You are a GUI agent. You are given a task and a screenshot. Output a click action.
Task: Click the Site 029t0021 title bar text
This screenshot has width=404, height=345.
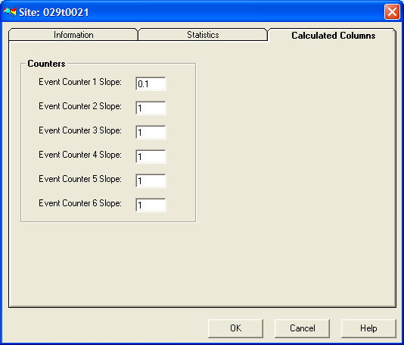pos(54,12)
